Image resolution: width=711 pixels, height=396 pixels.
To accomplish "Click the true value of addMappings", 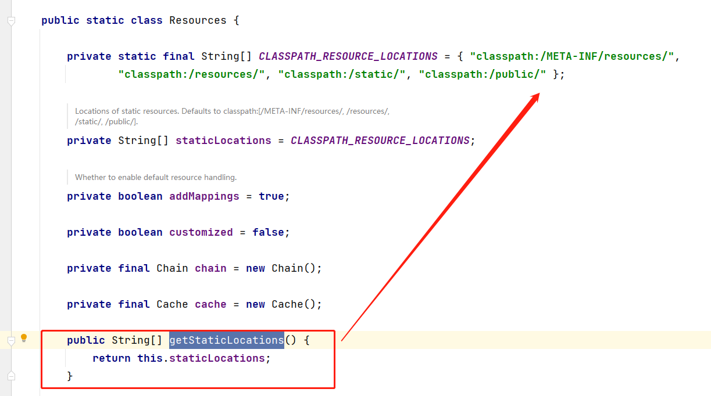I will [x=271, y=196].
